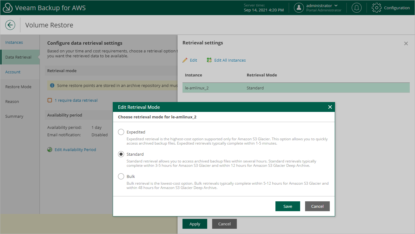Click the Edit All Instances link
Image resolution: width=415 pixels, height=234 pixels.
pos(230,60)
